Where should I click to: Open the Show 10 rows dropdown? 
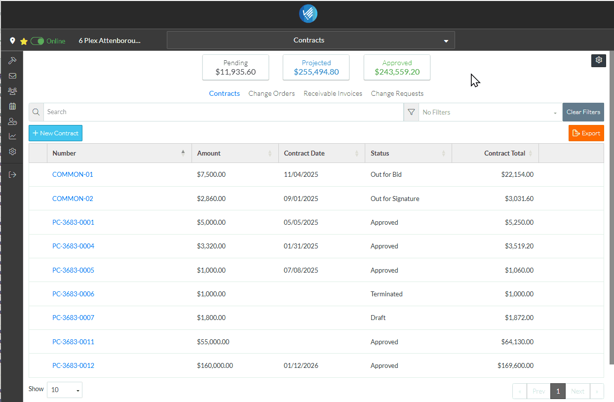tap(65, 390)
